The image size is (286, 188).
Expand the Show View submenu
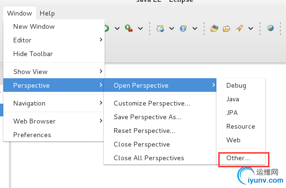tap(54, 72)
